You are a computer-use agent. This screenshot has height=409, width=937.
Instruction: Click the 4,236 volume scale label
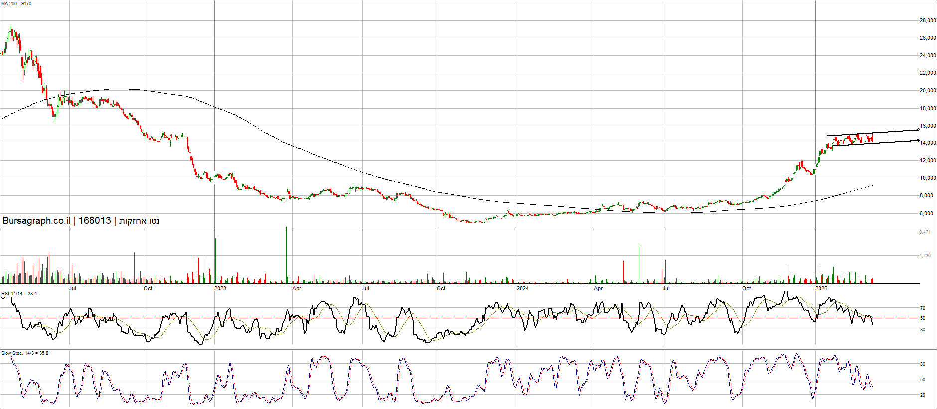click(x=925, y=256)
